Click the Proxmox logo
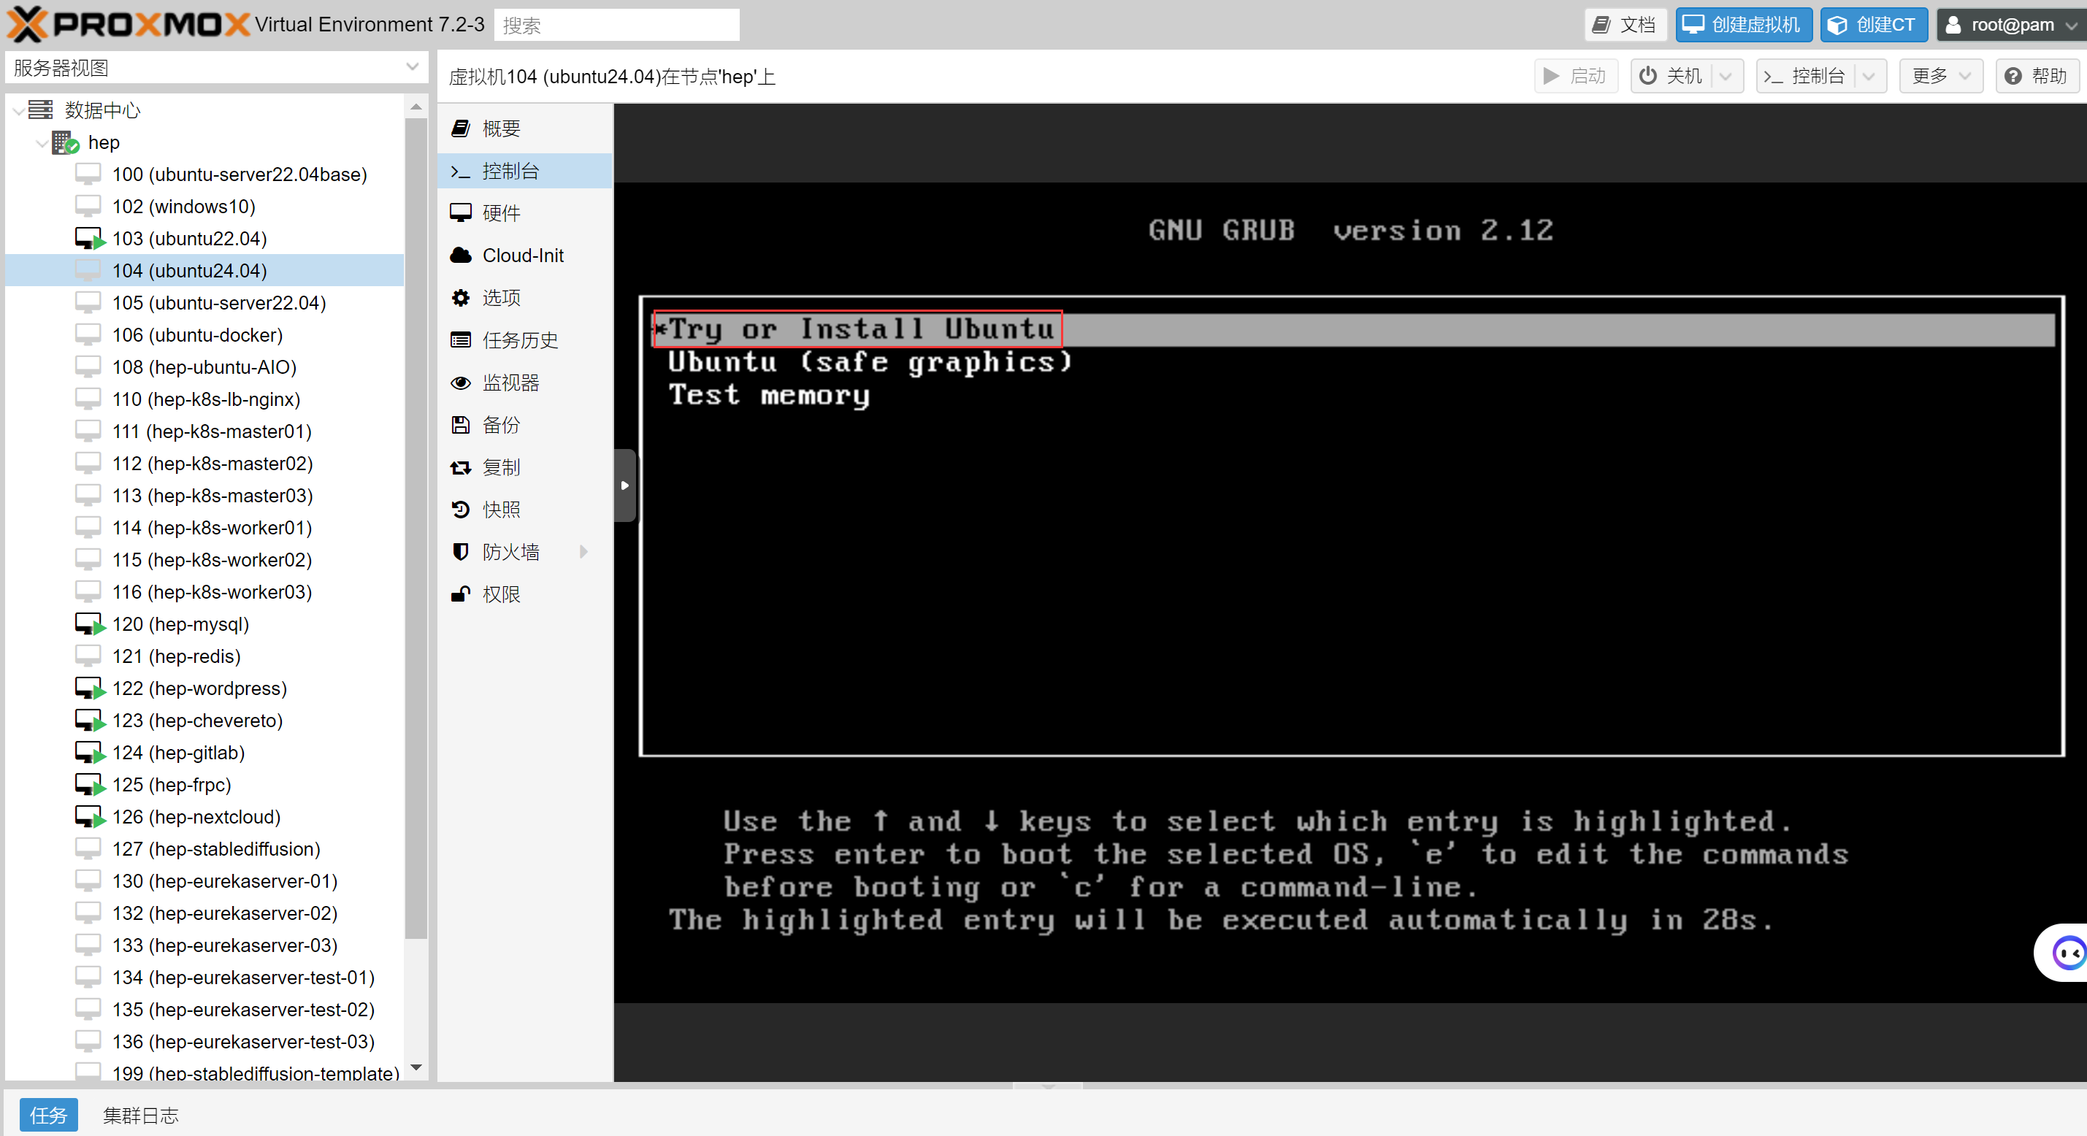 pyautogui.click(x=128, y=24)
